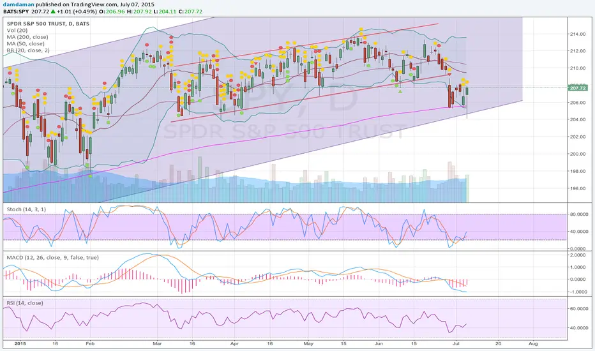Image resolution: width=595 pixels, height=351 pixels.
Task: Click the 204.00 price axis label
Action: [x=578, y=119]
